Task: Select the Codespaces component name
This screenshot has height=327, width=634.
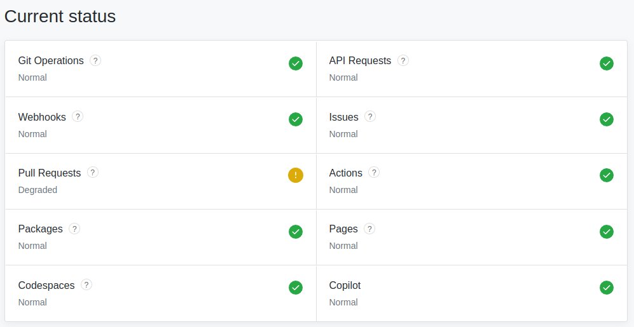Action: 46,286
